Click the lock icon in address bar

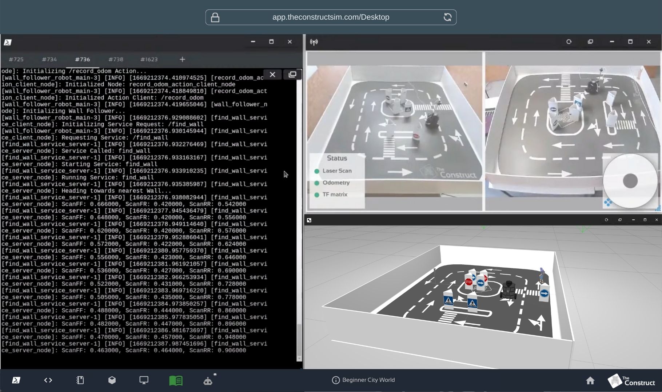point(215,17)
